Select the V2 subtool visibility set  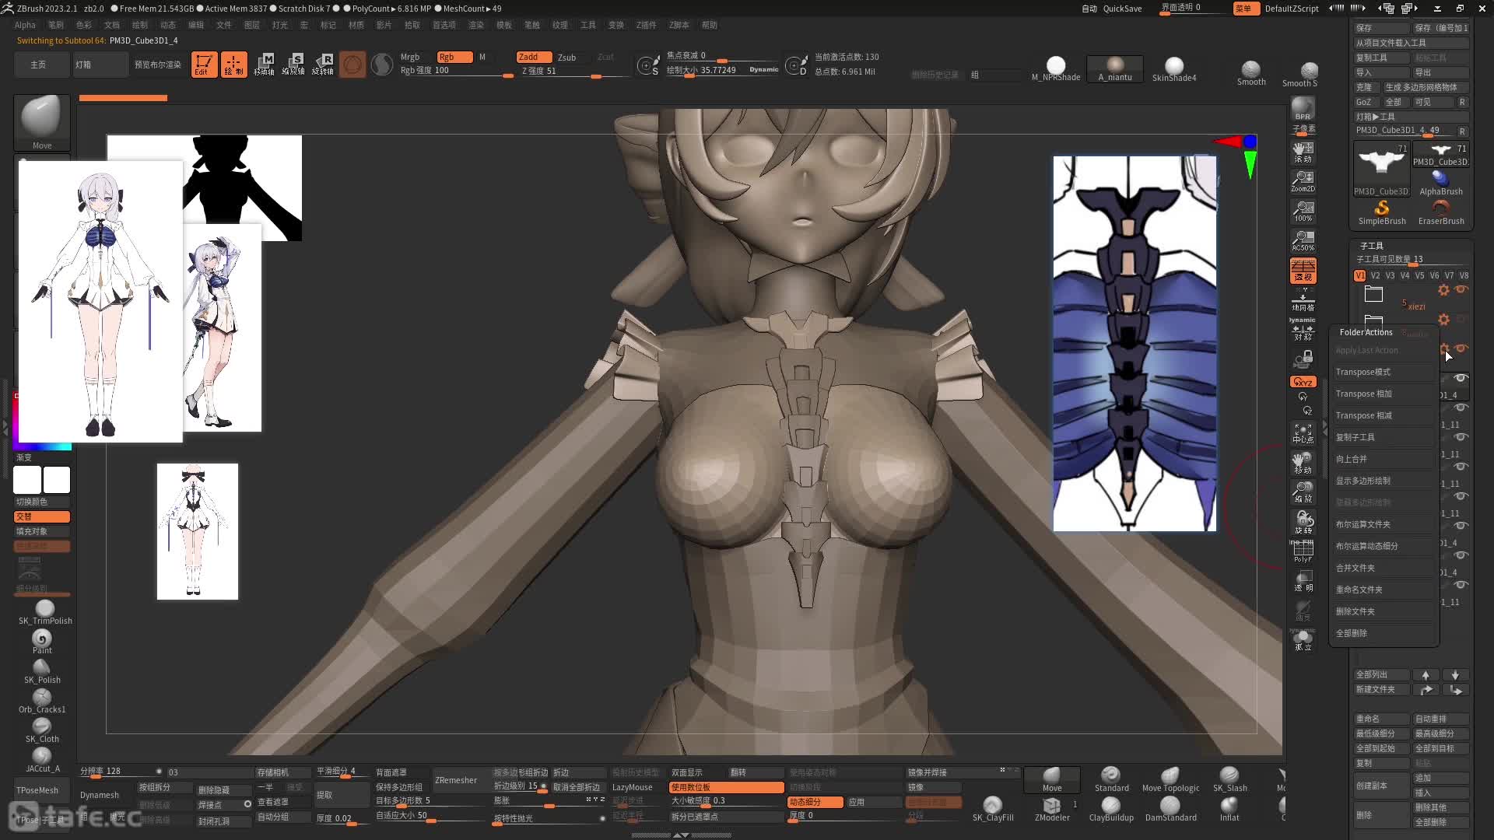(1375, 275)
